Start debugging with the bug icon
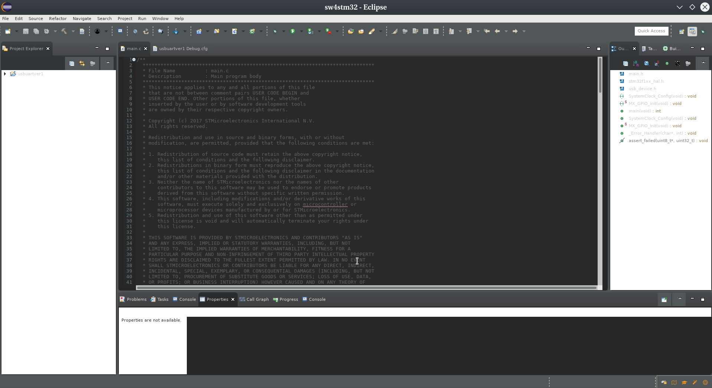The width and height of the screenshot is (712, 388). tap(275, 32)
